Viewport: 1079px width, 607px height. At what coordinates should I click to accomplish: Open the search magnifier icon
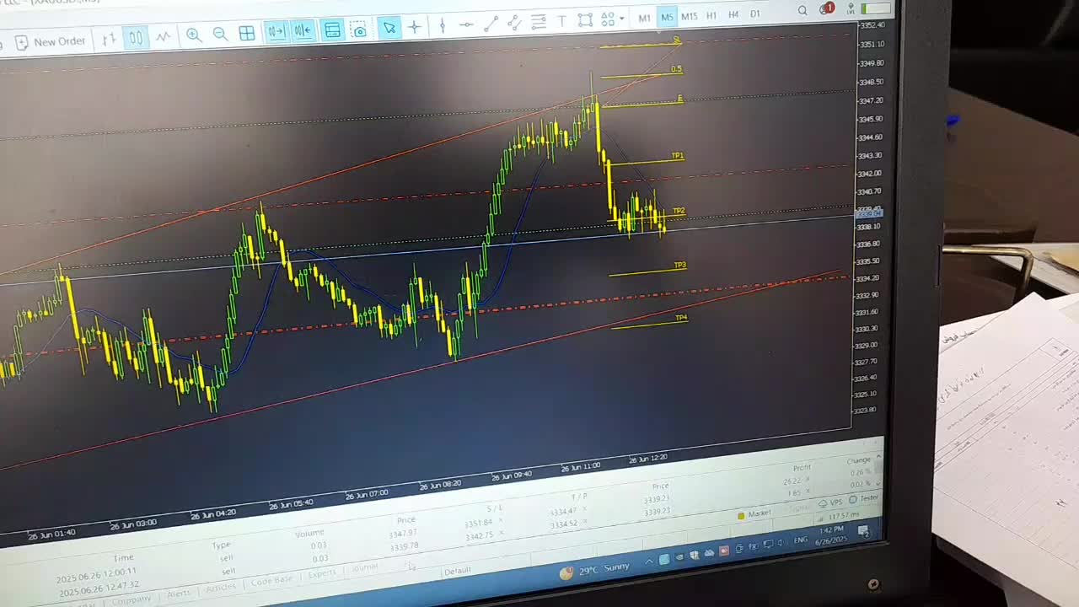pos(803,10)
